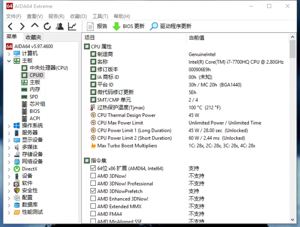This screenshot has width=300, height=227.
Task: Select the 内存 memory icon in tree
Action: (x=24, y=90)
